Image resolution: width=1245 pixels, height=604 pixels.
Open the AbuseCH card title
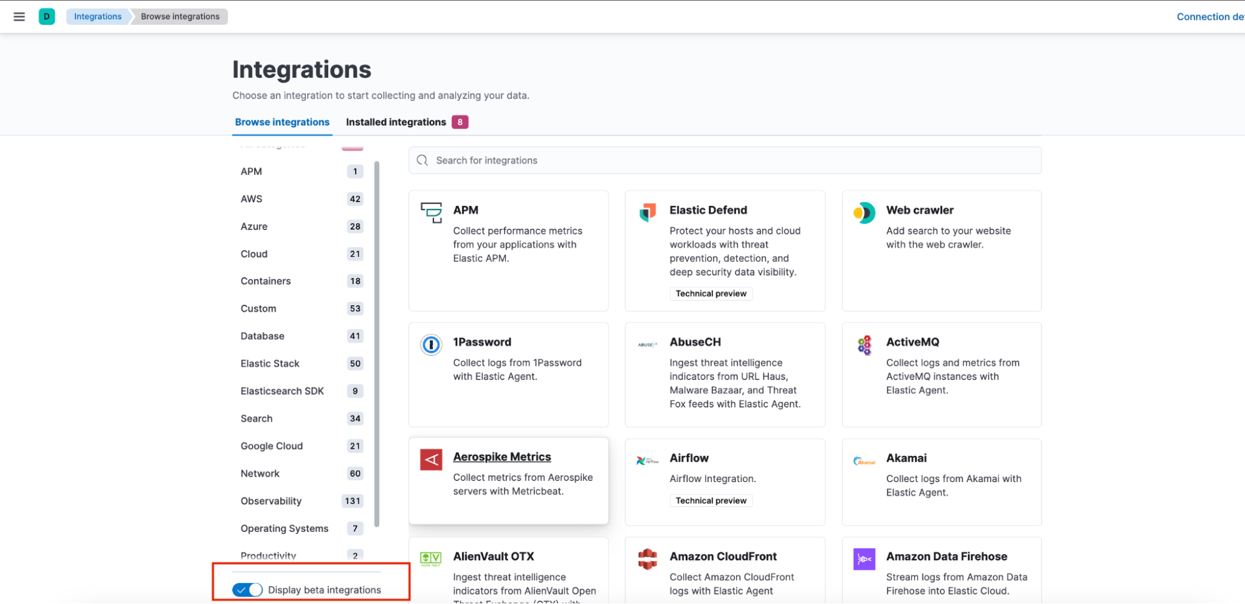[695, 342]
